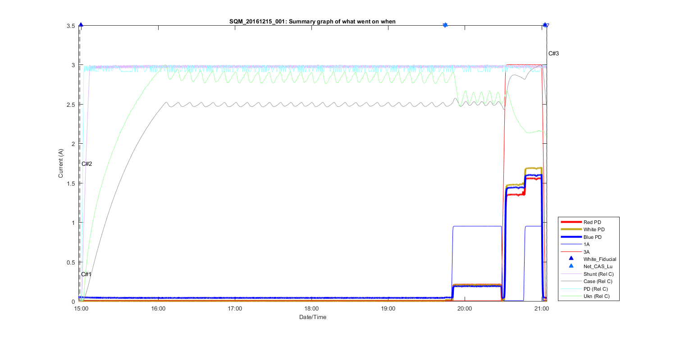Image resolution: width=676 pixels, height=338 pixels.
Task: Click the Date/Time x-axis label
Action: click(x=313, y=317)
